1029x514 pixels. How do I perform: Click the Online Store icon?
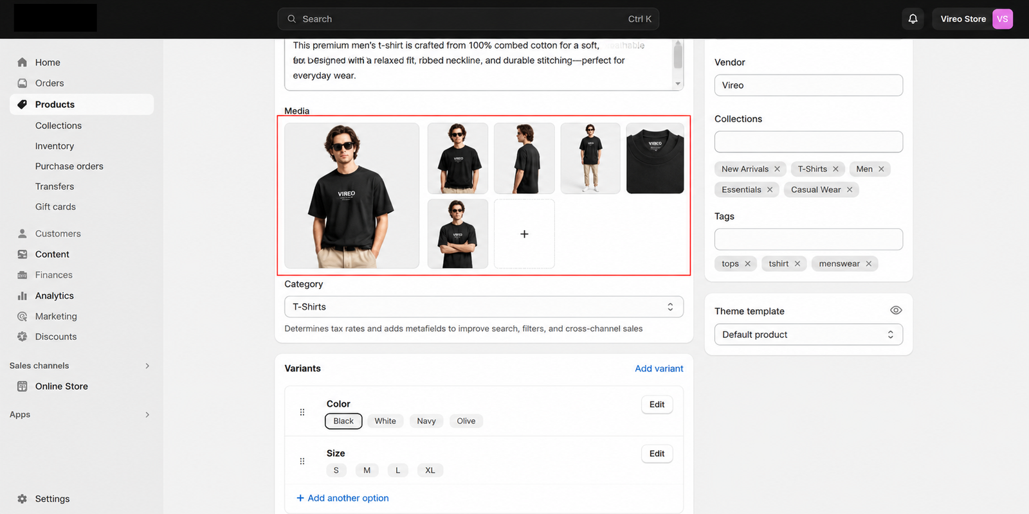pos(23,386)
